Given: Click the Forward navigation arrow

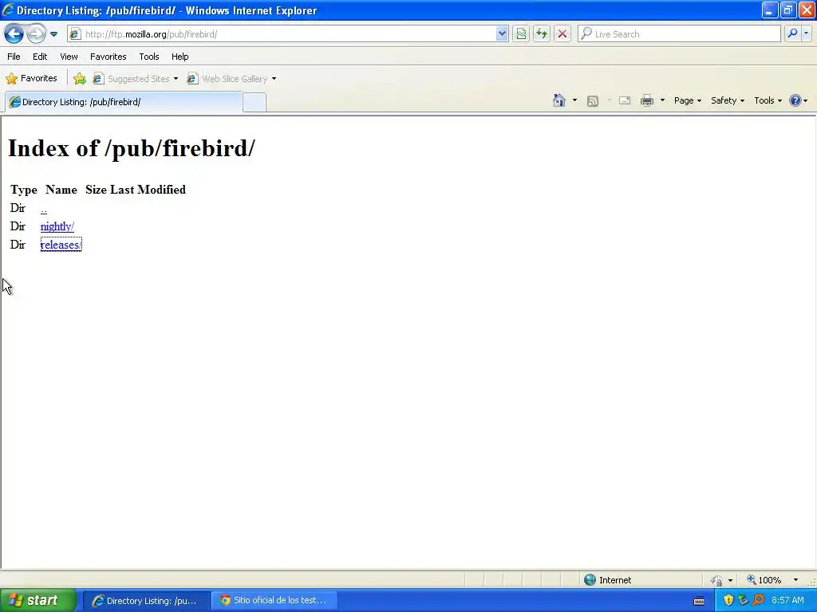Looking at the screenshot, I should point(36,34).
